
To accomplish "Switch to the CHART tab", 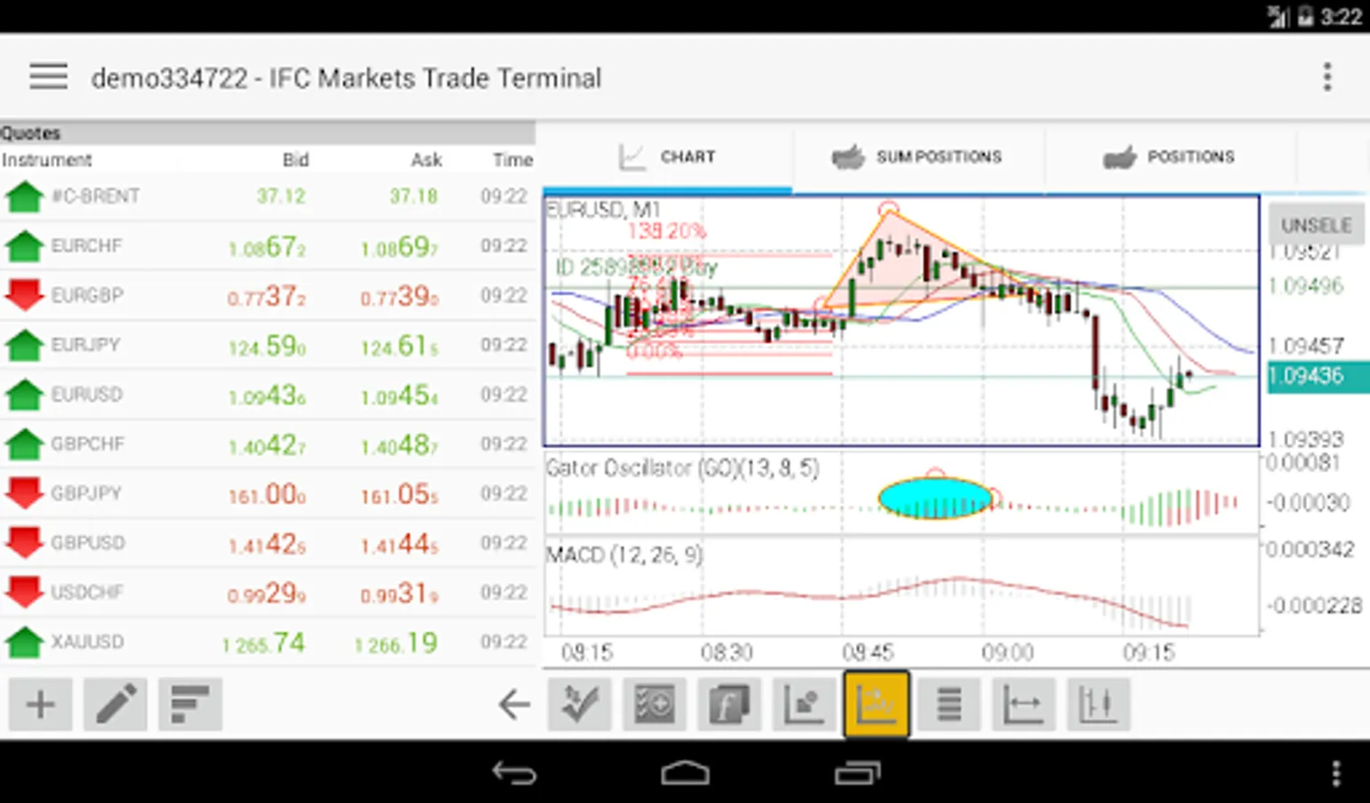I will click(x=666, y=157).
